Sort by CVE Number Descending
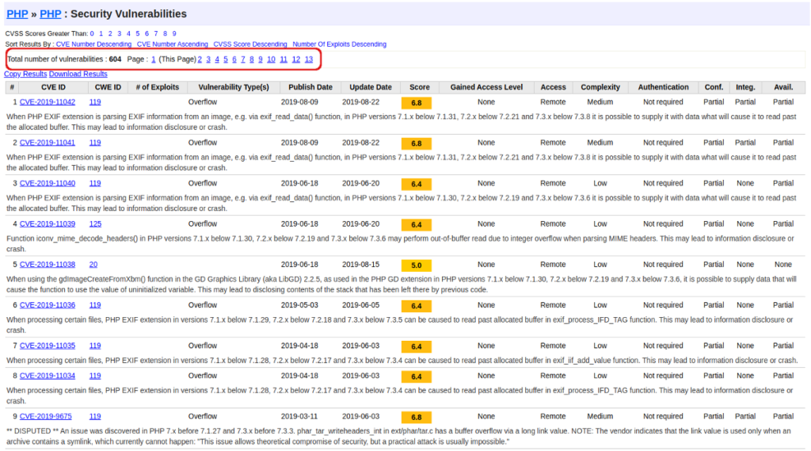This screenshot has height=451, width=811. (x=93, y=44)
